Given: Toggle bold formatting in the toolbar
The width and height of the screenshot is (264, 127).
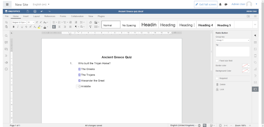Looking at the screenshot, I should click(x=13, y=27).
